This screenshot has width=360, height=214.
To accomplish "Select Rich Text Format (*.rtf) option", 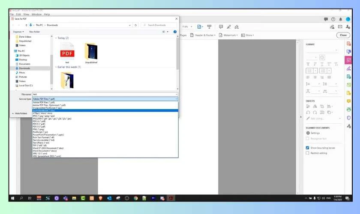I will [105, 137].
